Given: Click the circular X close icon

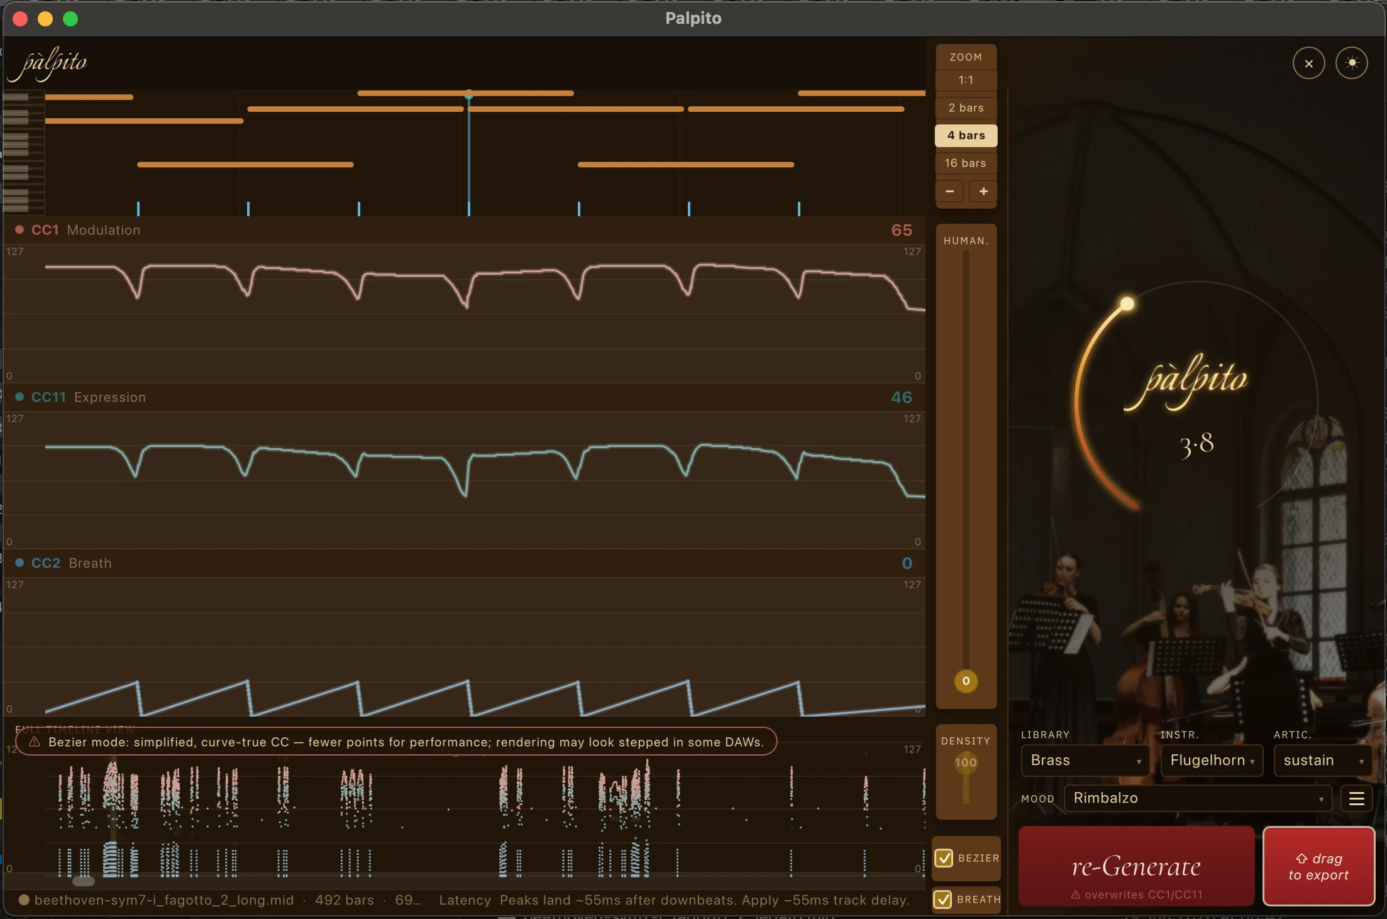Looking at the screenshot, I should (1308, 63).
